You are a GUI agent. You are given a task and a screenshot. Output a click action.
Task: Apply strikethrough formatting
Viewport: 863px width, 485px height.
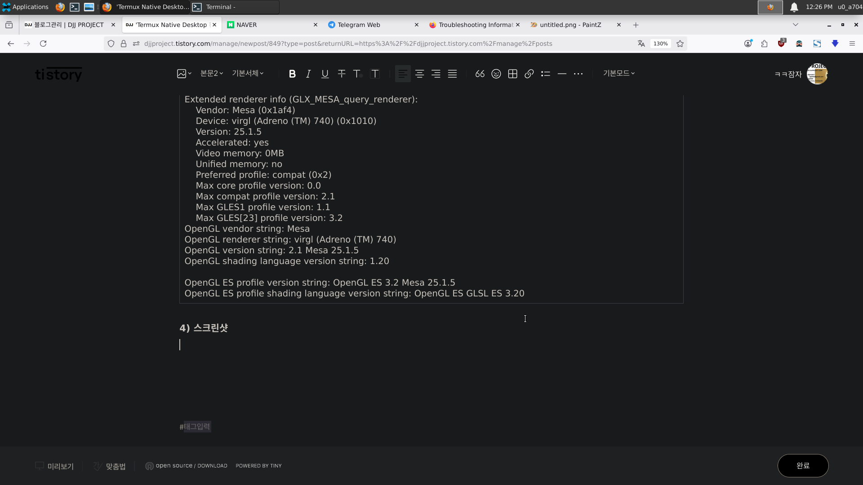(x=342, y=74)
